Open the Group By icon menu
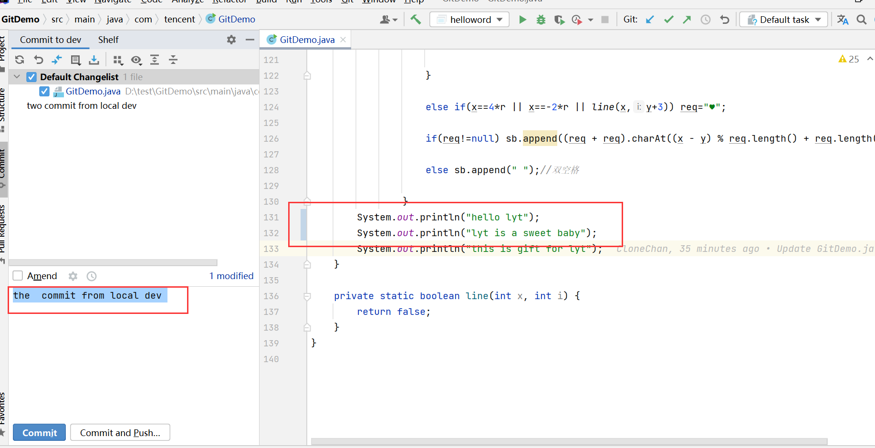The height and width of the screenshot is (448, 875). (x=118, y=60)
